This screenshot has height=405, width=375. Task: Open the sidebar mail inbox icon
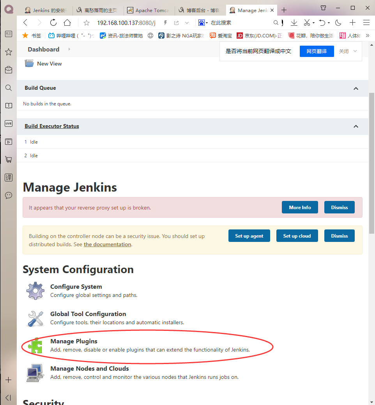tap(9, 70)
